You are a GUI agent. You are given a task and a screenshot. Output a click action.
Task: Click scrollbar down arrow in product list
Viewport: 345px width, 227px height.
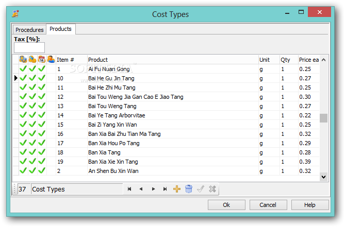[324, 177]
